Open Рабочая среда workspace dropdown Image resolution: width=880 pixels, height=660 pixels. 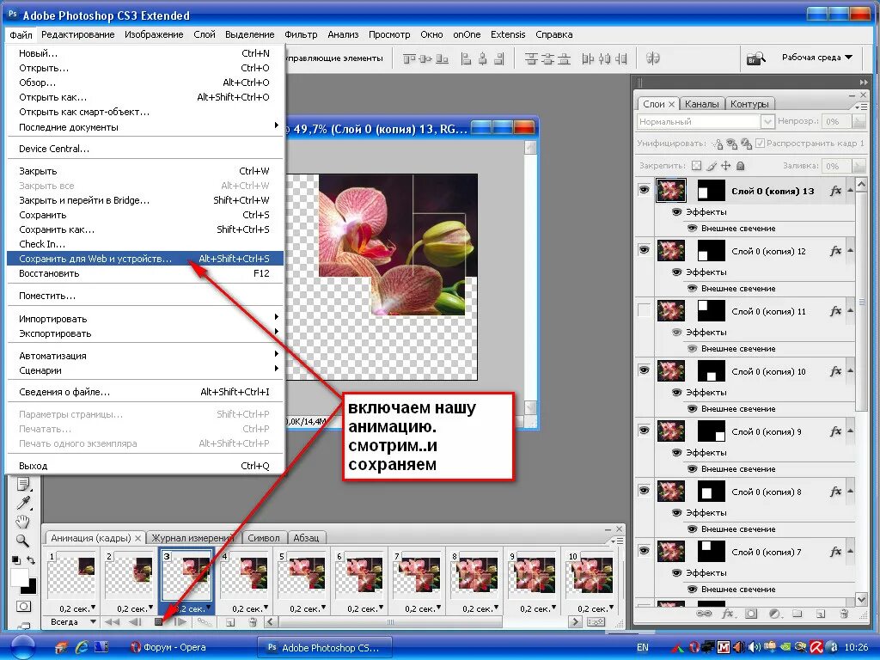tap(817, 58)
